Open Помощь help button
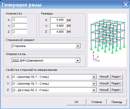Screen dimensions: 130x109 [x=117, y=102]
